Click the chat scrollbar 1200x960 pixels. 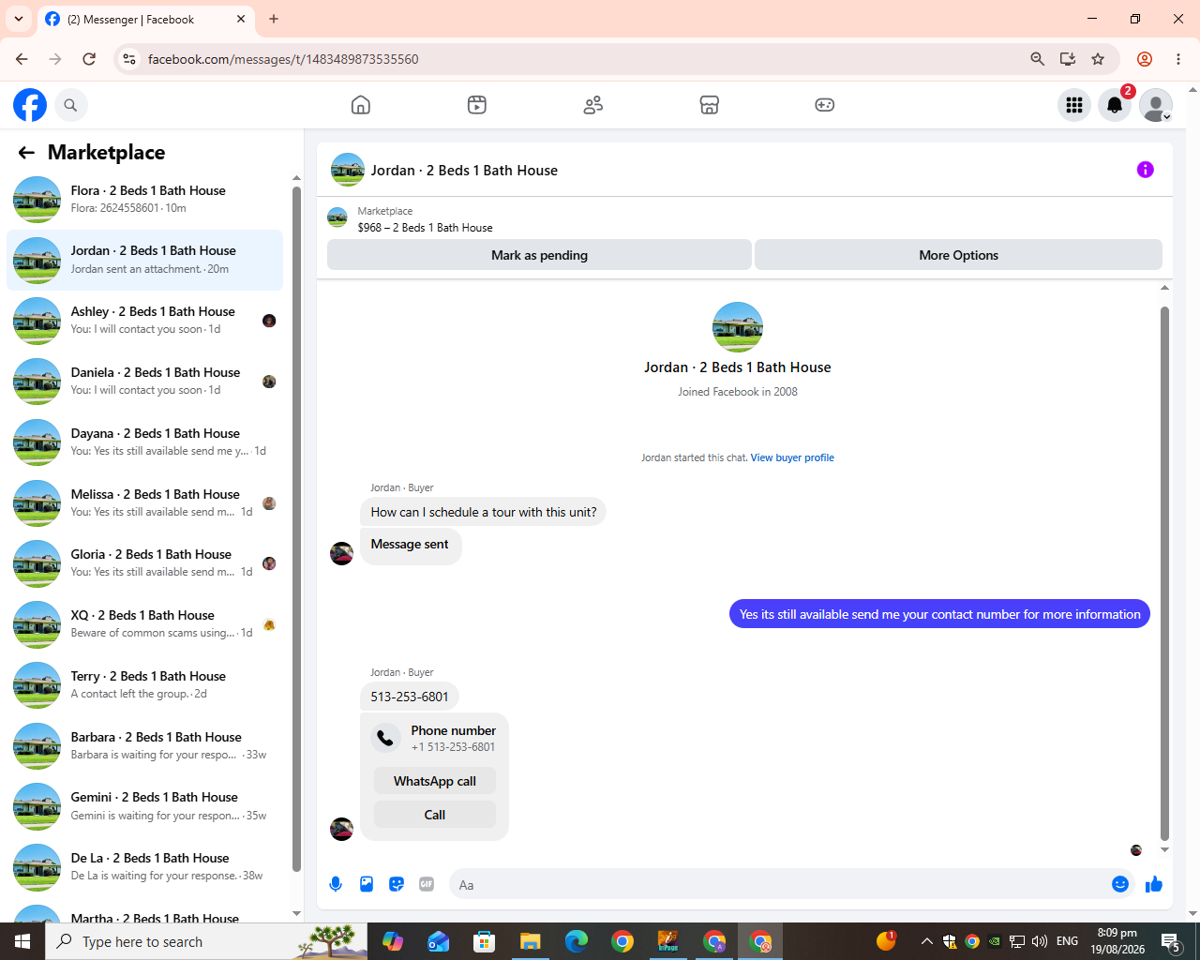coord(1164,572)
